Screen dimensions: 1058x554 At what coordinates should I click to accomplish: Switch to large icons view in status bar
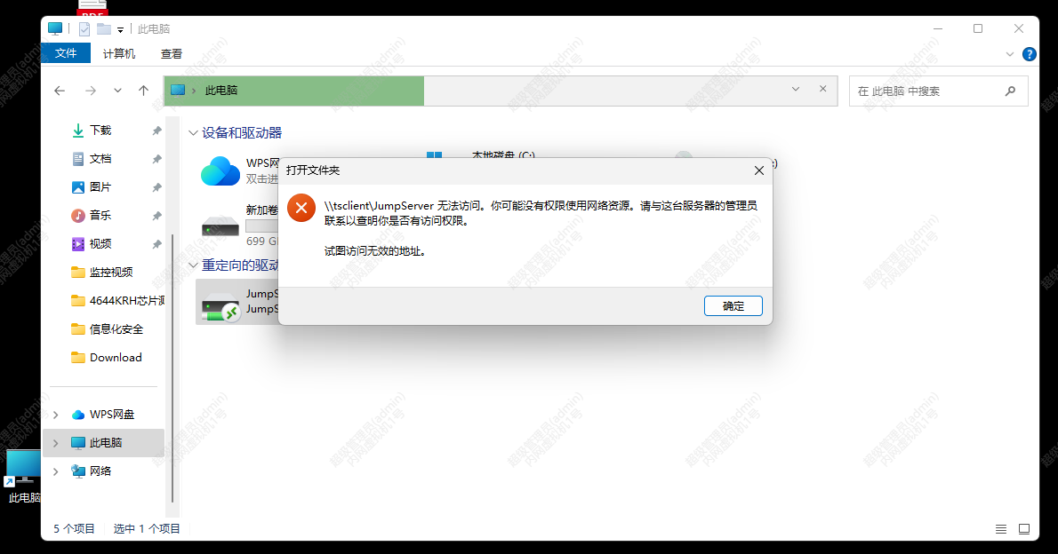pos(1024,529)
